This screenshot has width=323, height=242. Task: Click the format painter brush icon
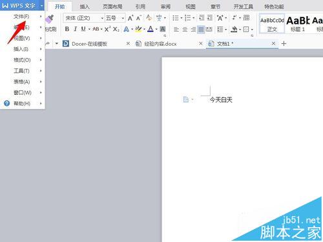pyautogui.click(x=50, y=19)
